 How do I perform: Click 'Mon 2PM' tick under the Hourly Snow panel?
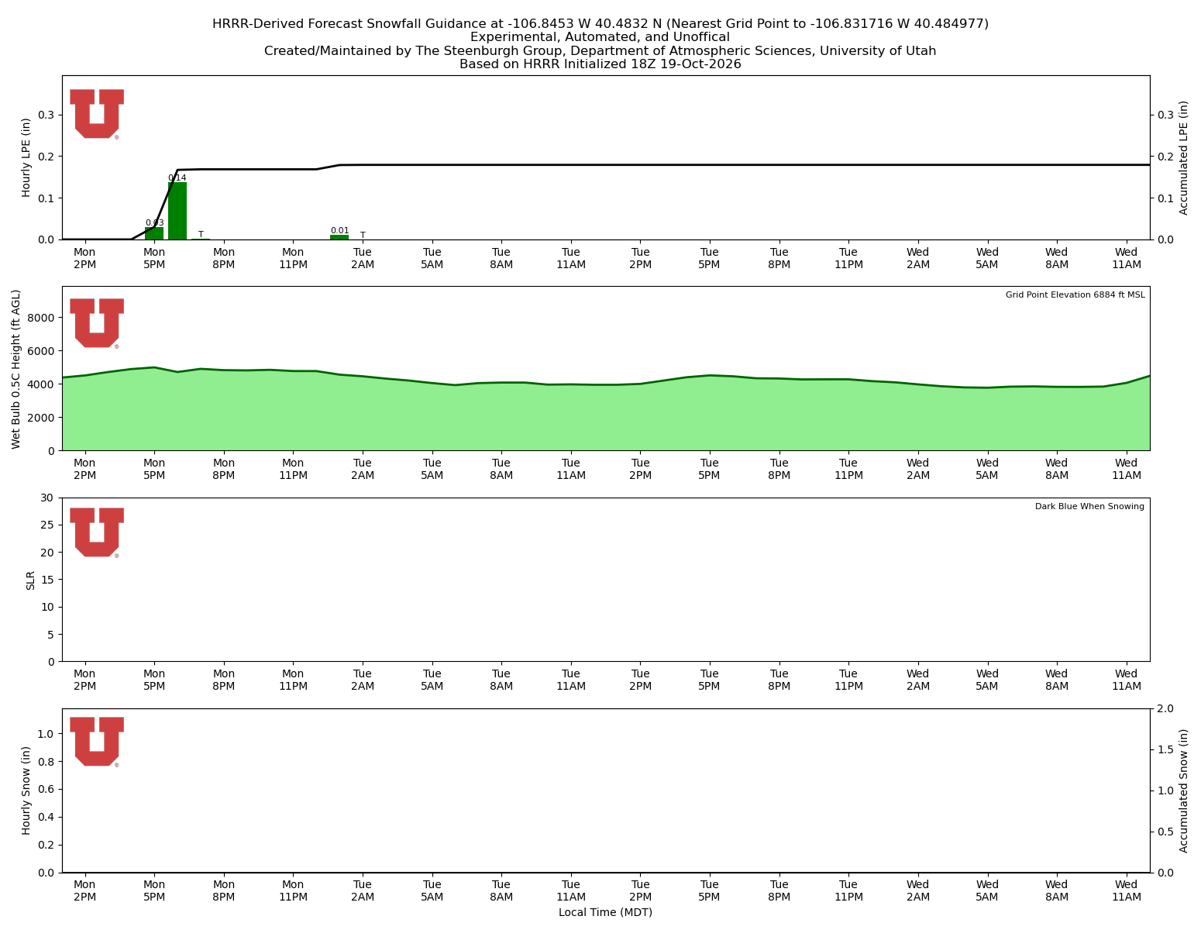point(84,890)
